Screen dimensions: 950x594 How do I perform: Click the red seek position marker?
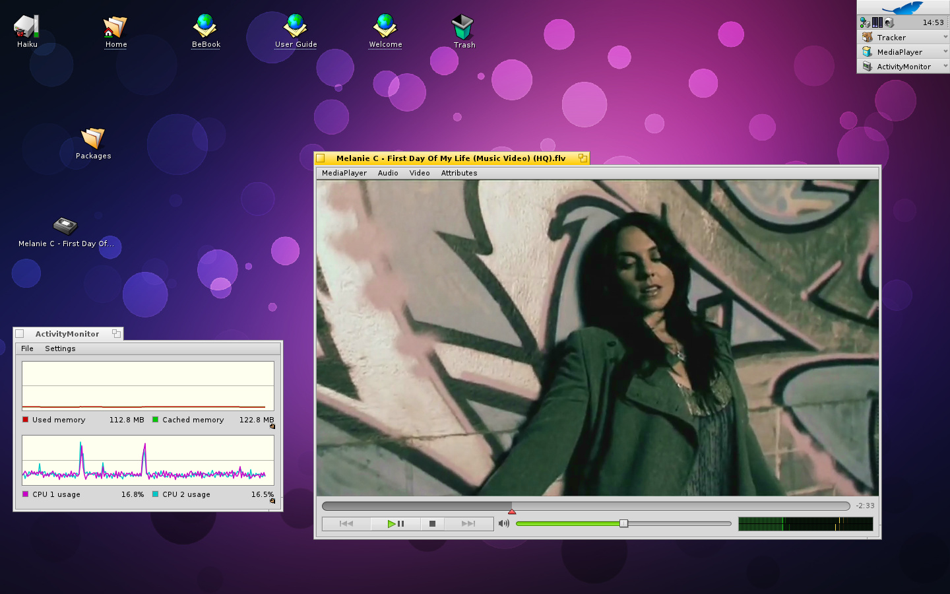512,511
